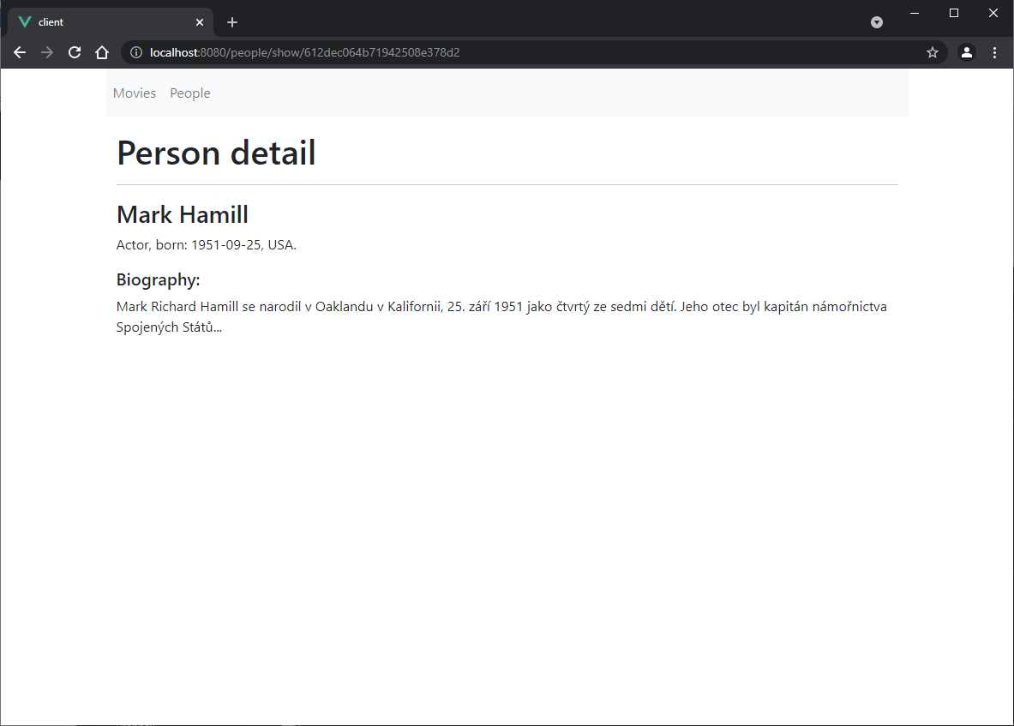Select the client browser tab
This screenshot has height=726, width=1014.
(x=103, y=22)
